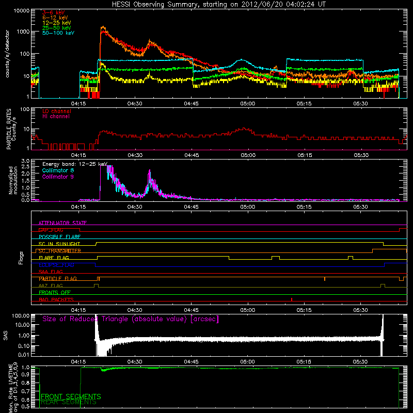
Task: Click the FRONTS_OFF flag label
Action: coord(55,293)
